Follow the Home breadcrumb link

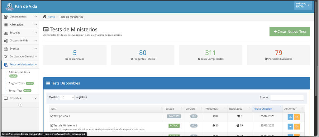click(x=51, y=17)
